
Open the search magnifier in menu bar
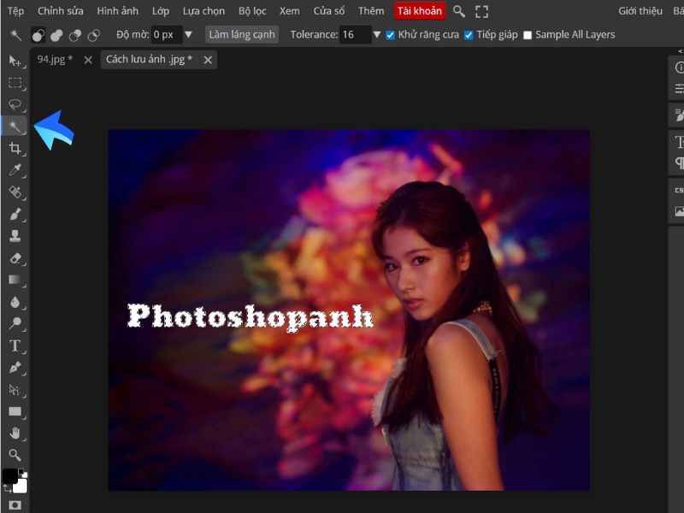[458, 11]
